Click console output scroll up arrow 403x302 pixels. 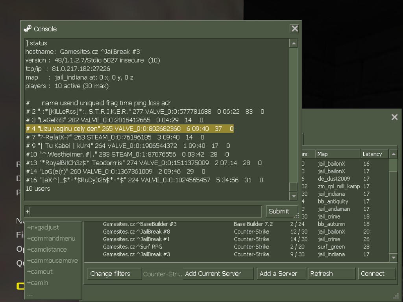coord(294,43)
